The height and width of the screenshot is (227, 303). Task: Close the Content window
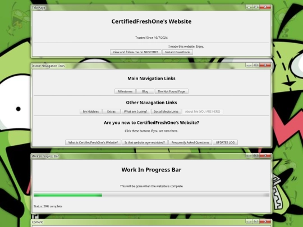coord(265,221)
